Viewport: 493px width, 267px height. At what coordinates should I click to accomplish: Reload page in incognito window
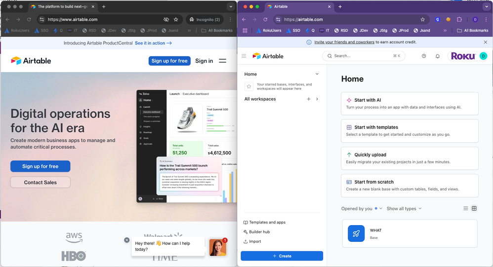tap(29, 19)
